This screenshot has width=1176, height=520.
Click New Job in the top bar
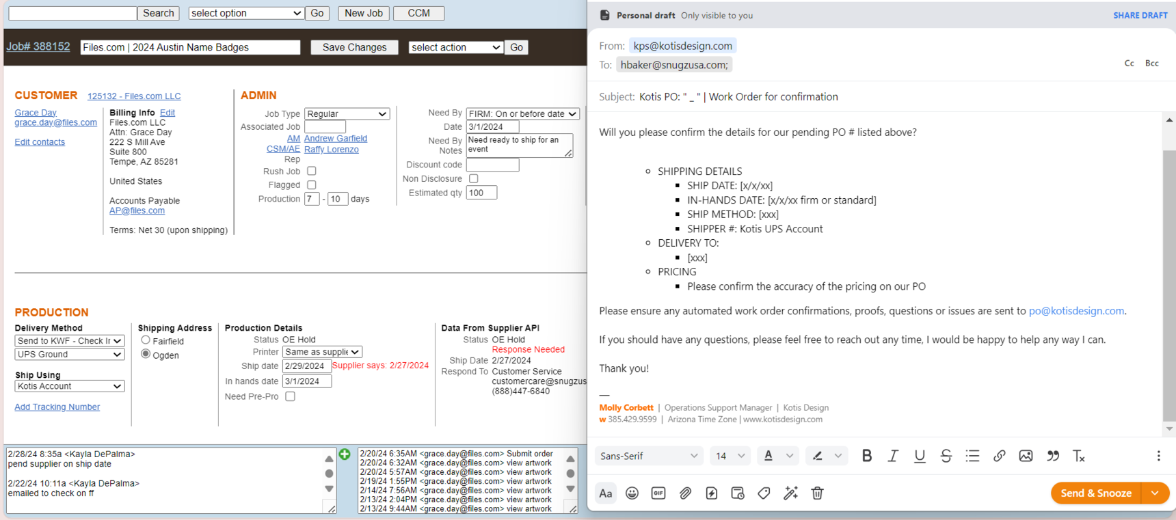pos(363,13)
